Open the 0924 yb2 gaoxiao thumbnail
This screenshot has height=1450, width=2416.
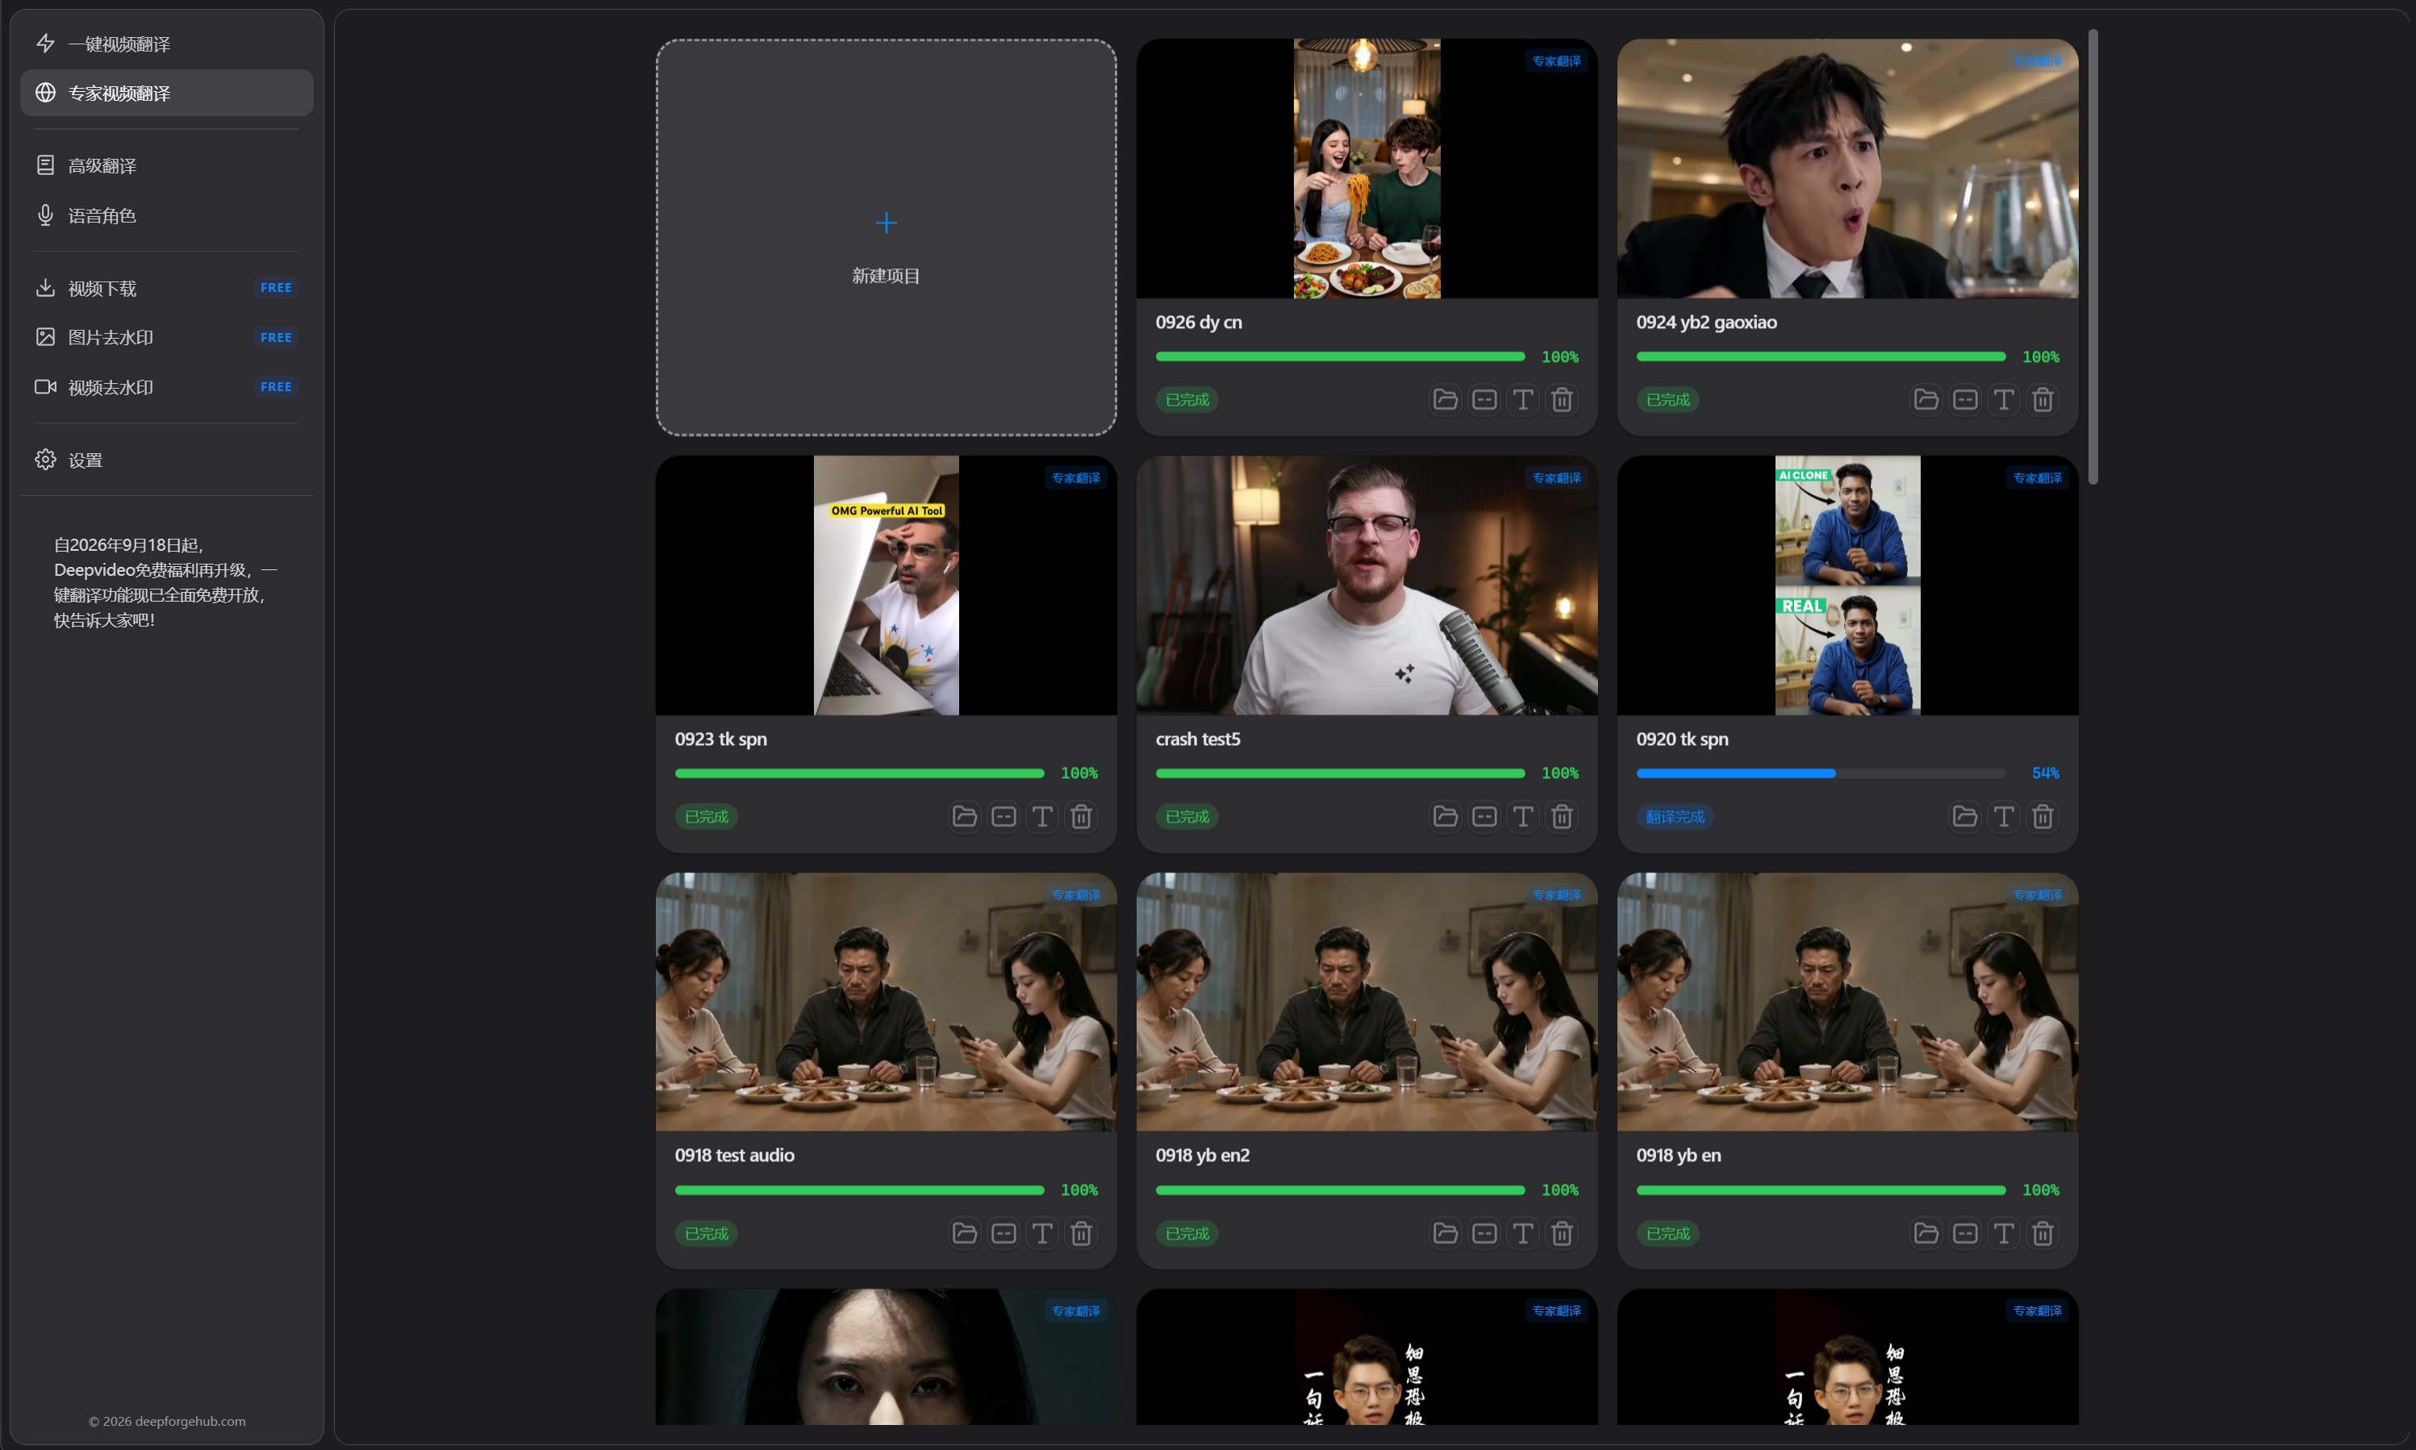click(1847, 168)
